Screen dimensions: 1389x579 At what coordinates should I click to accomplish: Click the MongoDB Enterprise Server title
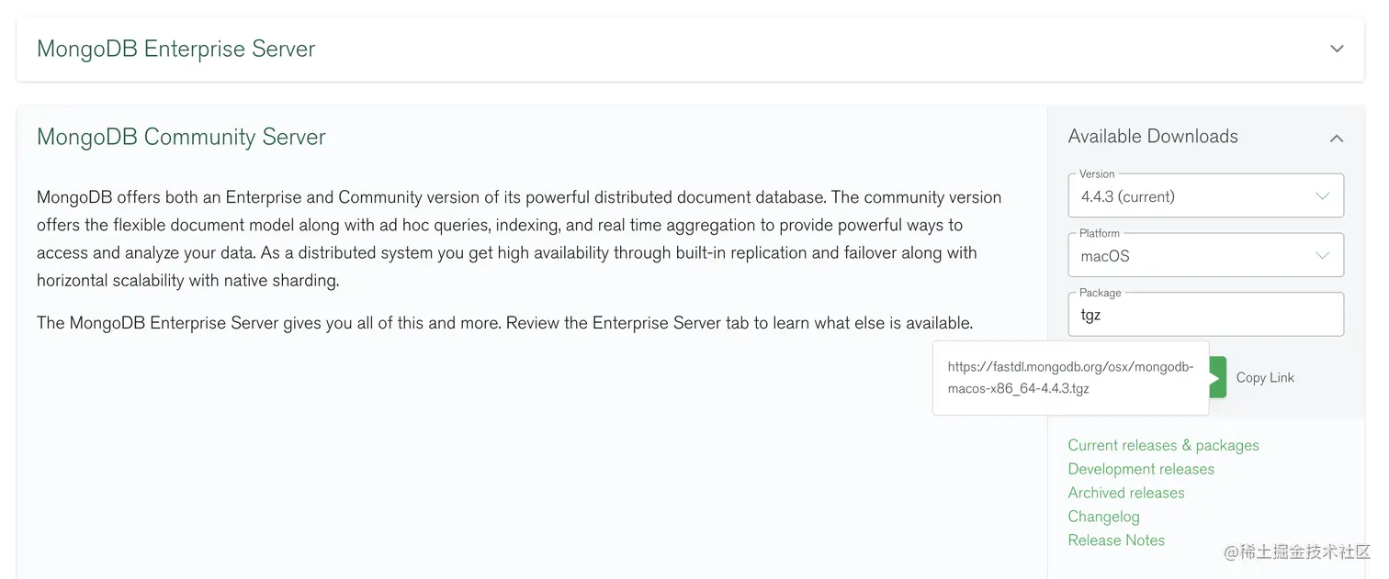[x=175, y=49]
